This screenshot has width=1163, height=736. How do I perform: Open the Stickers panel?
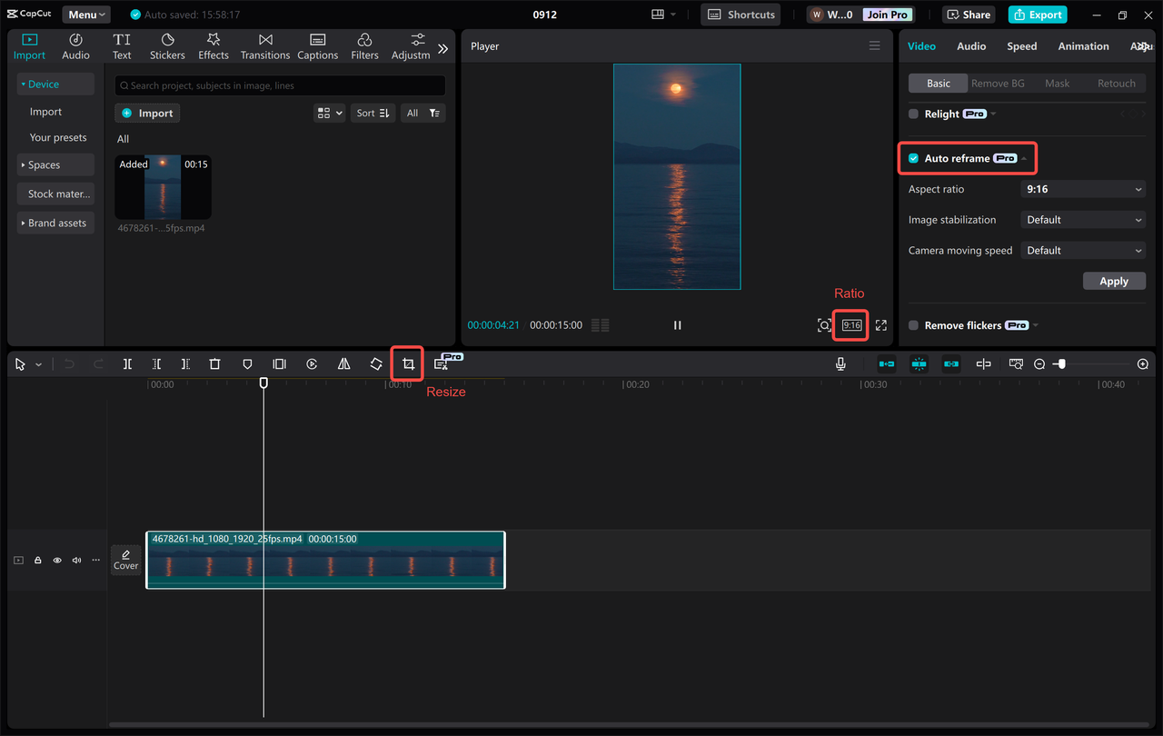pyautogui.click(x=167, y=45)
